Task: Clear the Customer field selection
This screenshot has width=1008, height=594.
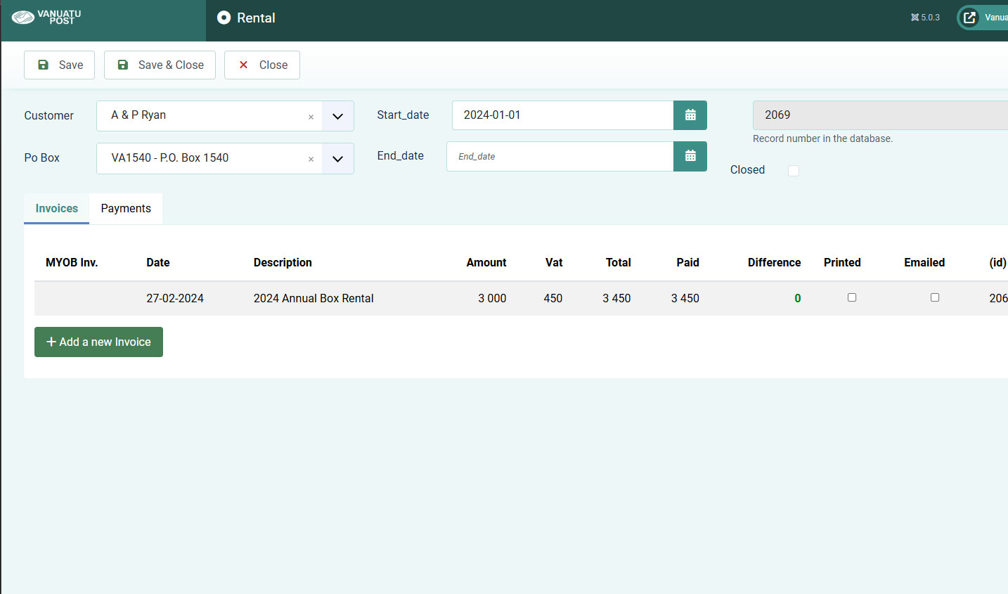Action: tap(311, 117)
